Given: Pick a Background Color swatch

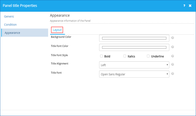Looking at the screenshot, I should 134,38.
